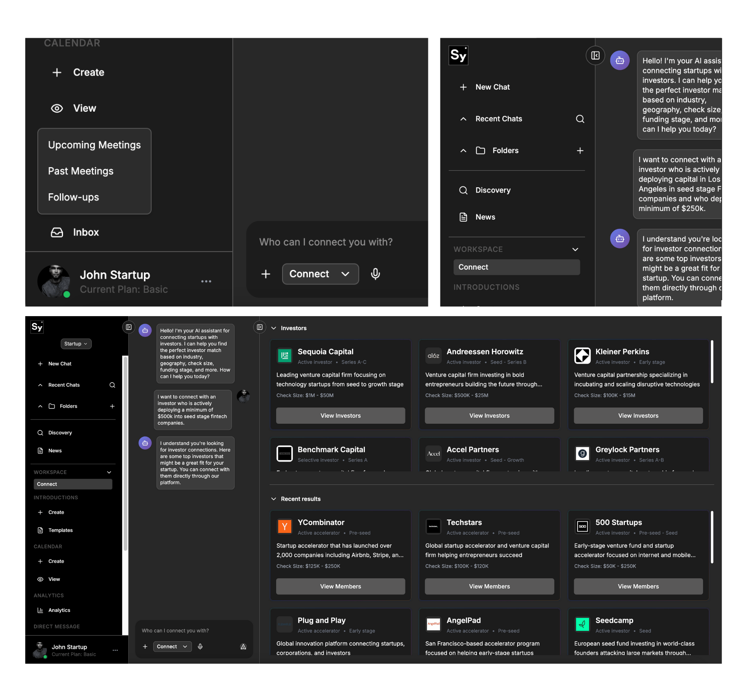Click John Startup's avatar in the zoomed calendar crop
The width and height of the screenshot is (747, 693).
pyautogui.click(x=54, y=281)
